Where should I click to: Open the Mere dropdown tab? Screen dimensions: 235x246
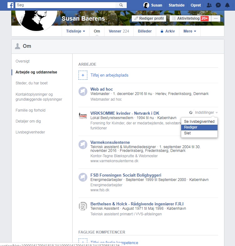coord(190,31)
